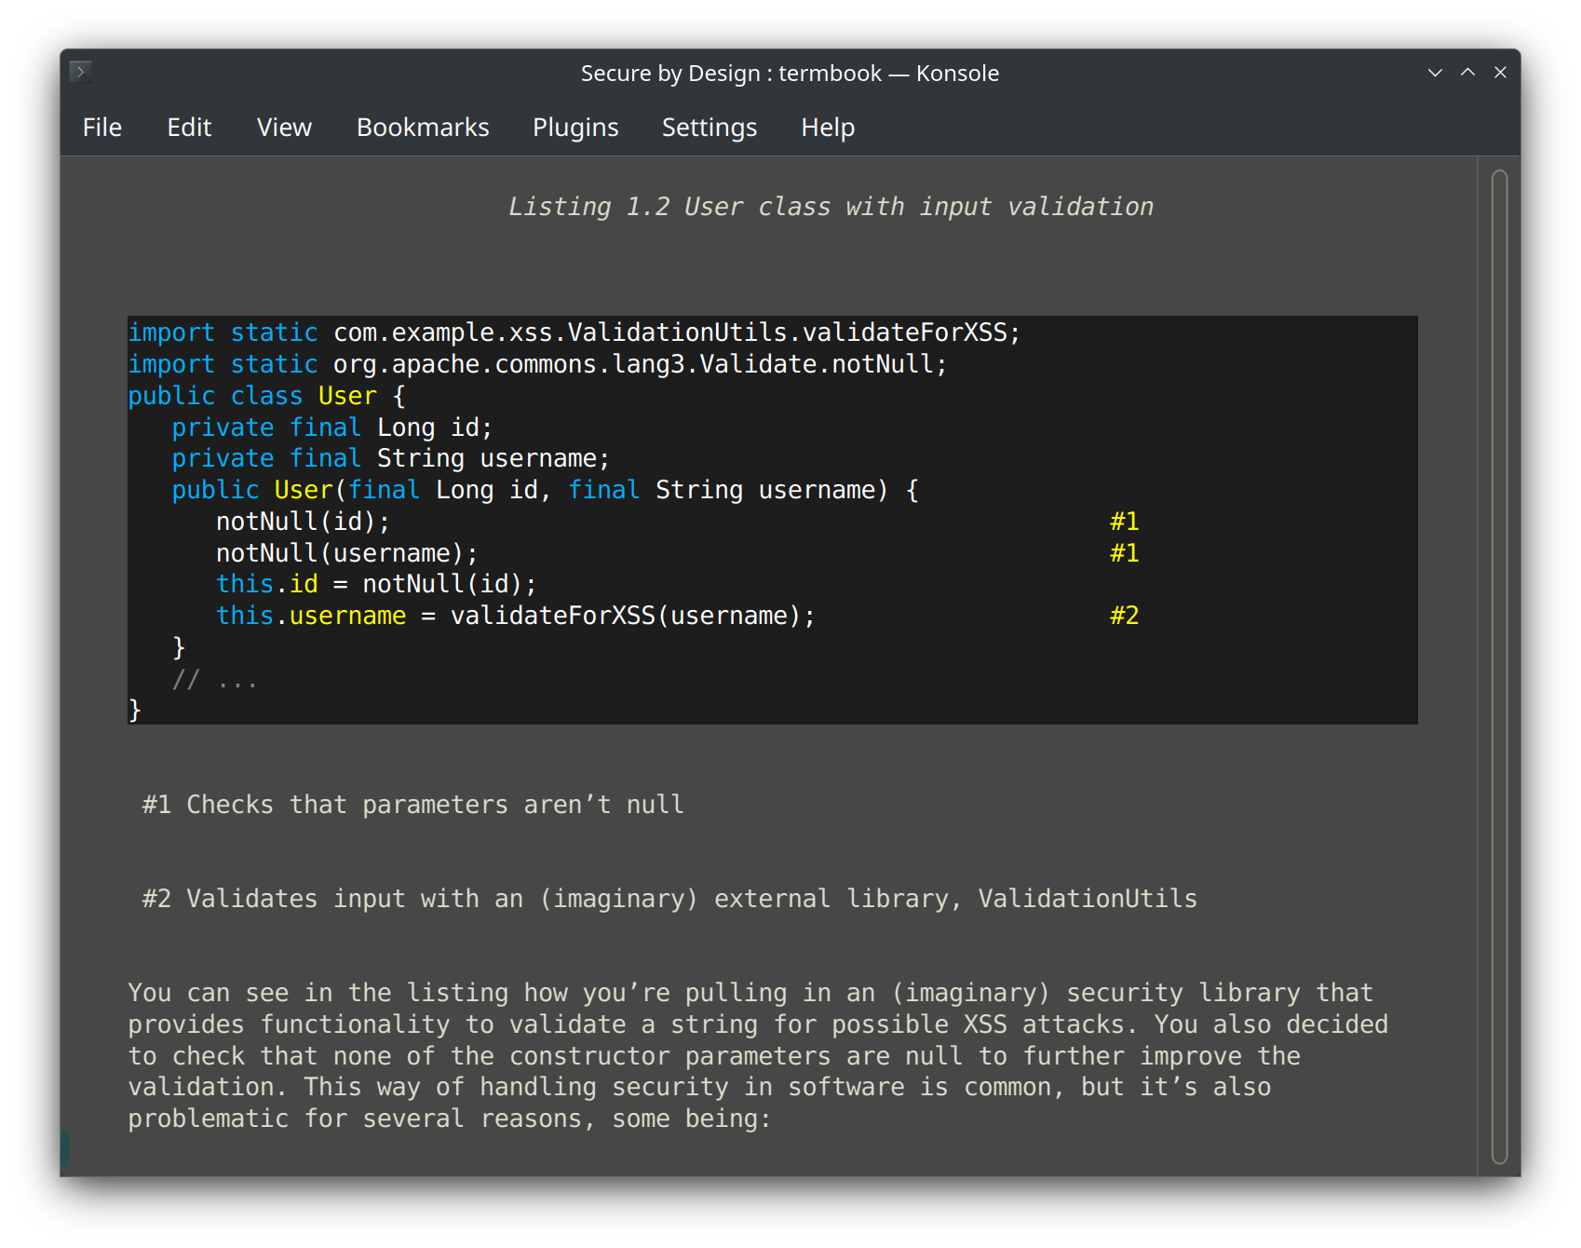This screenshot has width=1581, height=1248.
Task: Click the window title 'Secure by Design : termbook — Konsole'
Action: (790, 73)
